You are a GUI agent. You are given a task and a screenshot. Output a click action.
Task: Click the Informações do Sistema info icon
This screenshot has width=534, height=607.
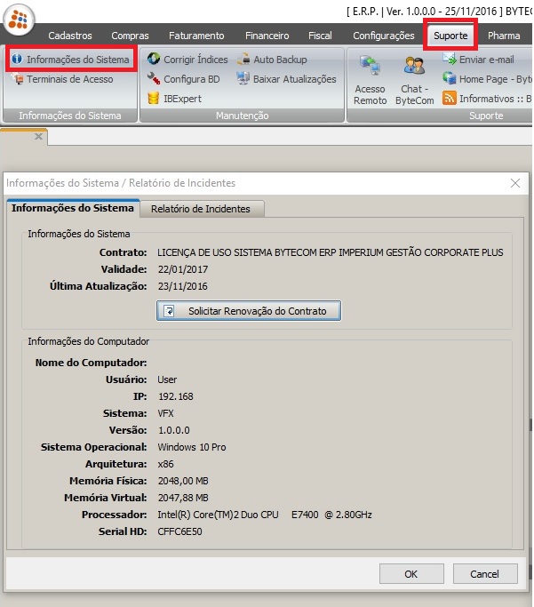17,59
